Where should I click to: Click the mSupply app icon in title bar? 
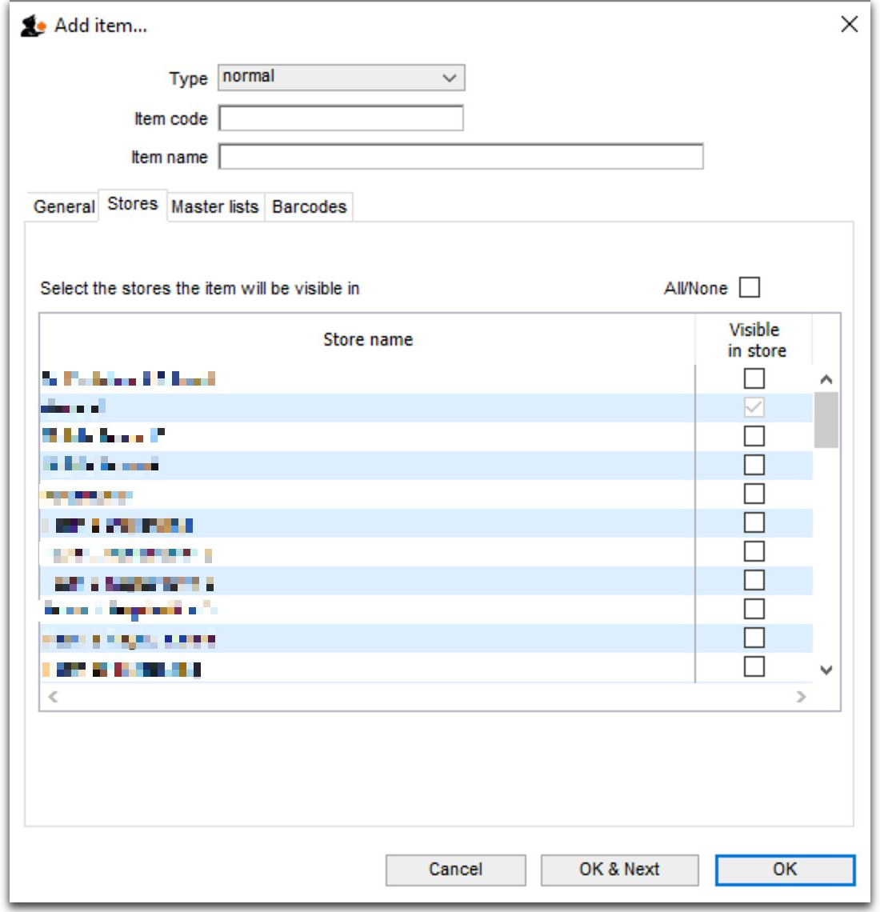coord(33,26)
